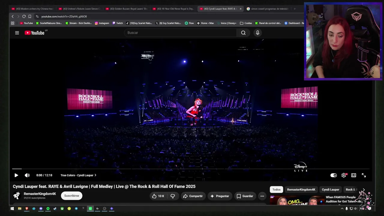
Task: Share the video with Compartir
Action: coord(193,196)
